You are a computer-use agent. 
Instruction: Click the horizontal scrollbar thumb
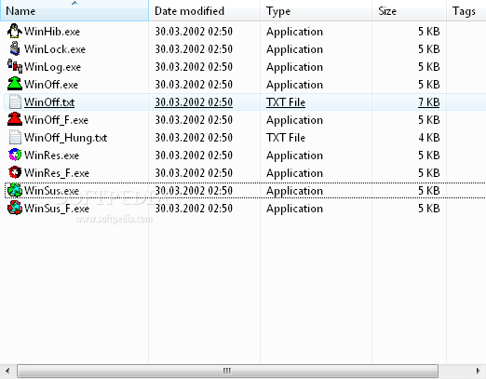(x=227, y=371)
